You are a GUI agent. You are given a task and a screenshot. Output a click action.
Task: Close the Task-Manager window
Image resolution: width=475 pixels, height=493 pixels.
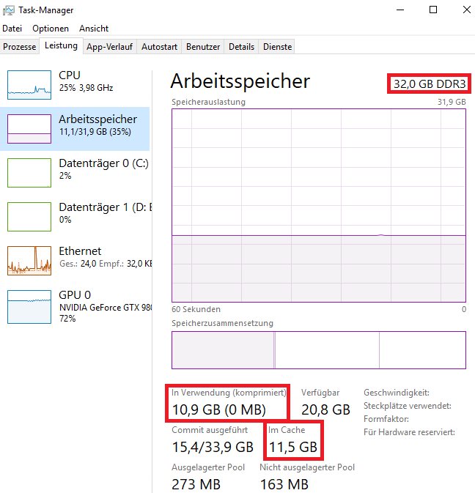coord(466,10)
